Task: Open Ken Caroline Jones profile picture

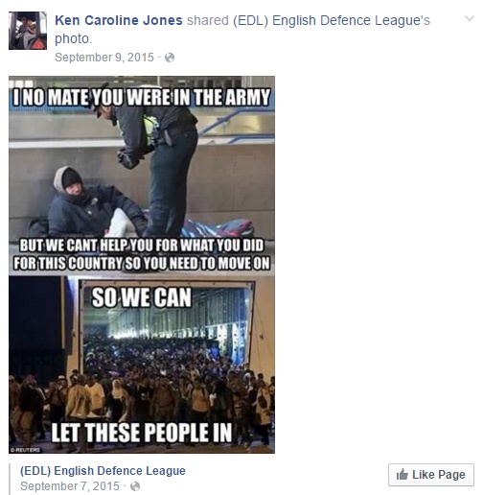Action: pos(28,31)
